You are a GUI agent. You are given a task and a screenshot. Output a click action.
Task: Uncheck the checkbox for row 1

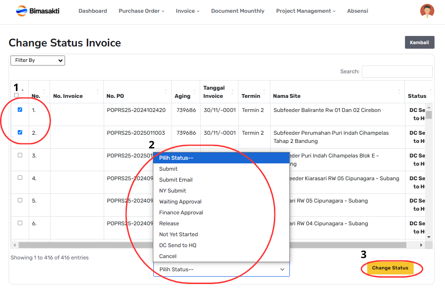coord(20,110)
